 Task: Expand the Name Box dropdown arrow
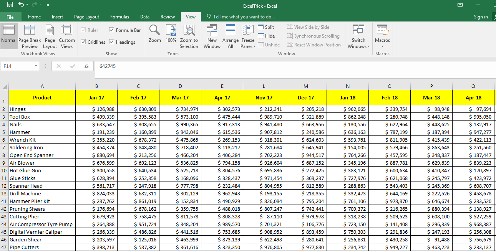click(36, 66)
